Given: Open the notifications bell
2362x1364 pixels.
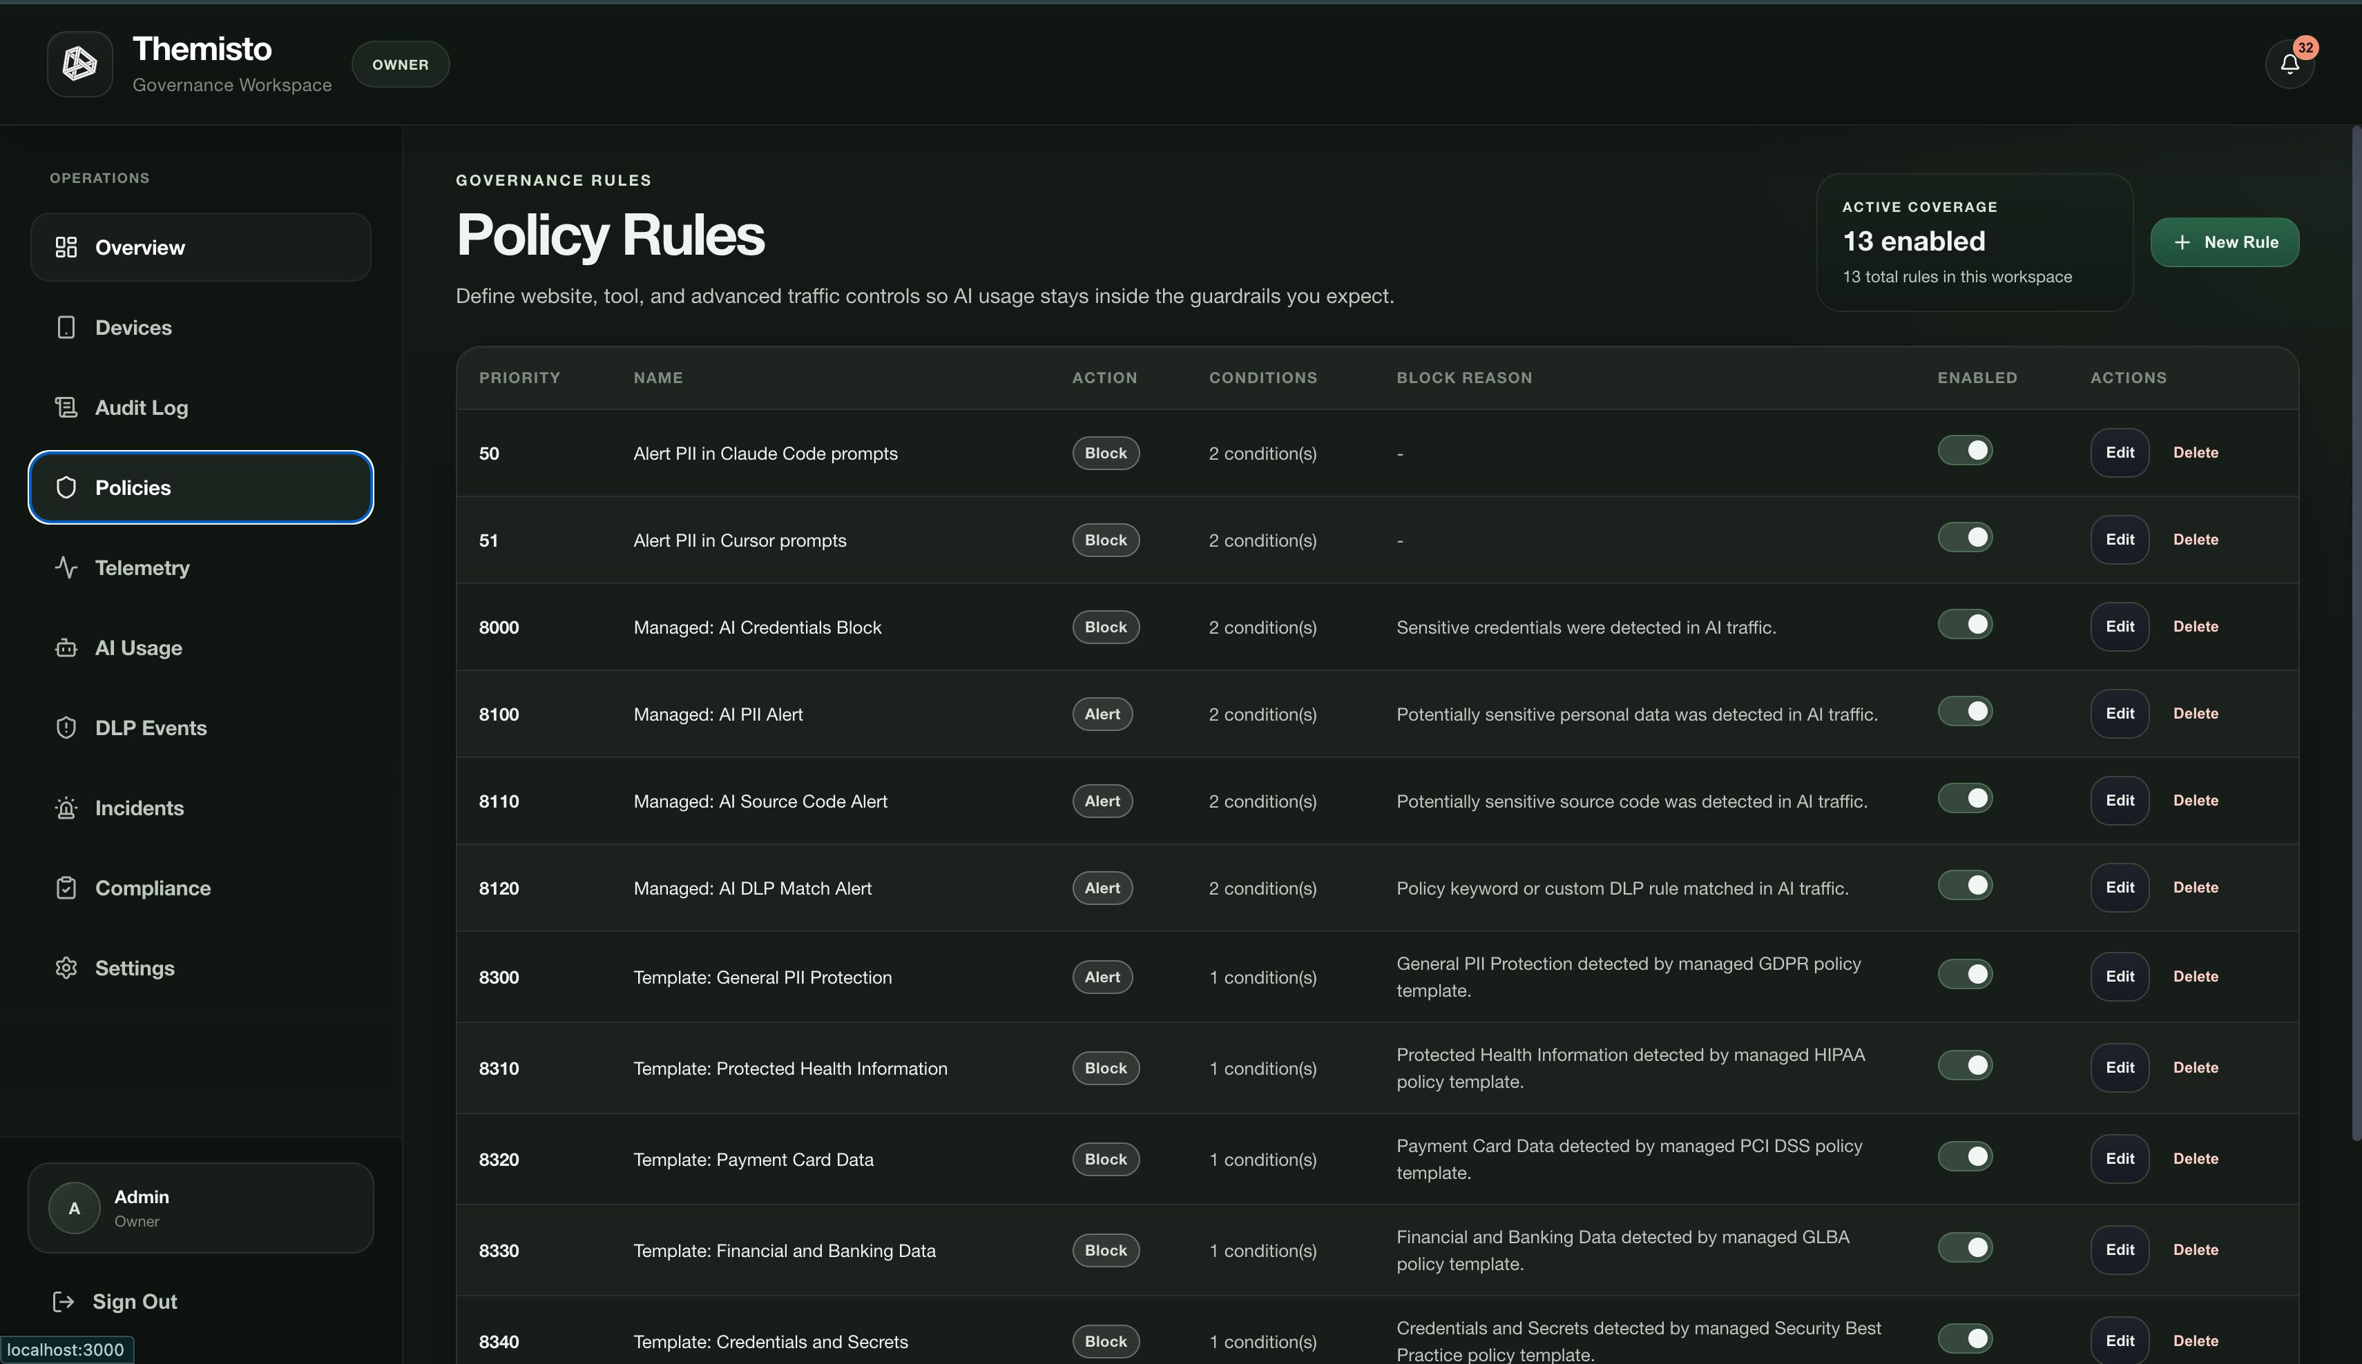Looking at the screenshot, I should (x=2289, y=65).
